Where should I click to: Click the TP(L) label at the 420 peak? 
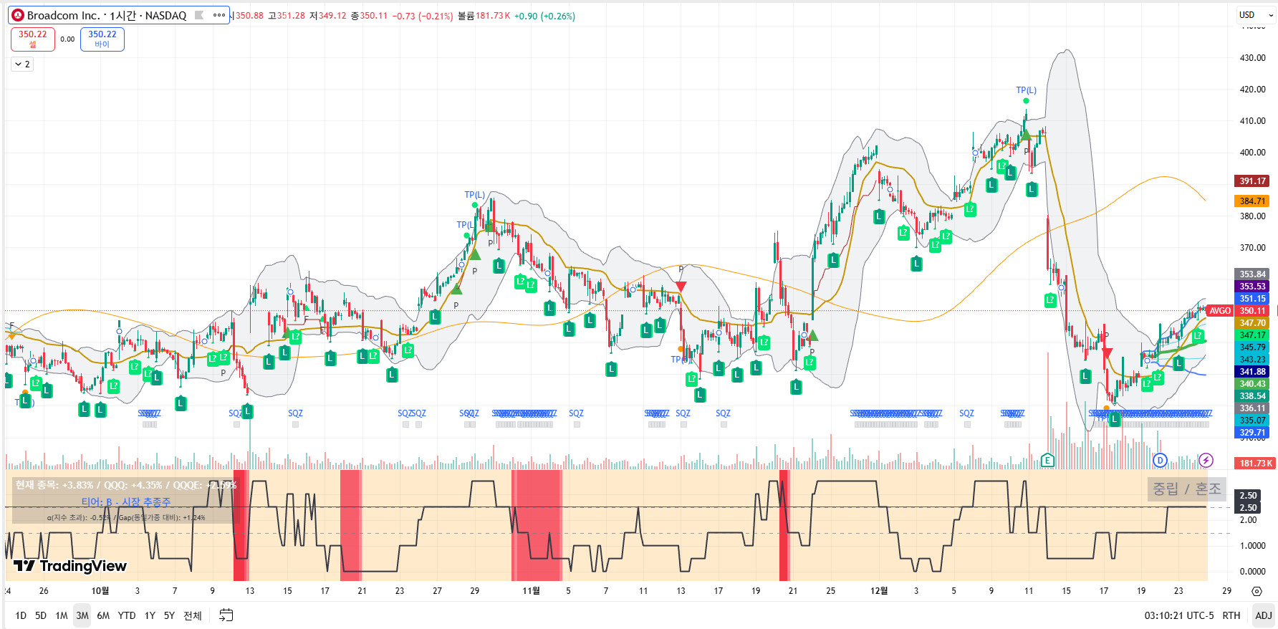coord(1026,90)
